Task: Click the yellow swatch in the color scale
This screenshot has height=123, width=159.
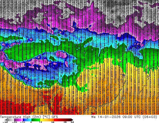Action: click(41, 120)
